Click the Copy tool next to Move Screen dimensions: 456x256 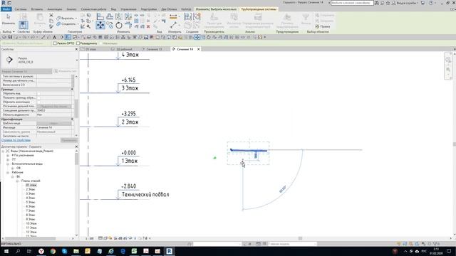[x=110, y=26]
